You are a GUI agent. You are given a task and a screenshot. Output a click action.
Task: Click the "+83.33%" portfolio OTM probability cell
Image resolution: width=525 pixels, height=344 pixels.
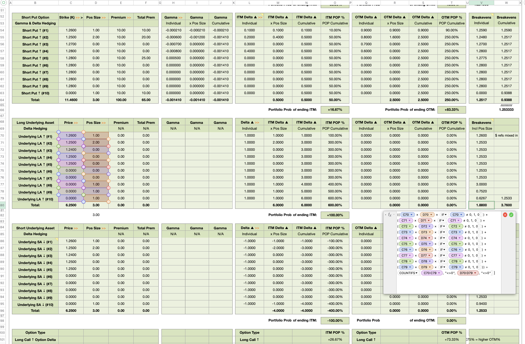click(x=452, y=110)
